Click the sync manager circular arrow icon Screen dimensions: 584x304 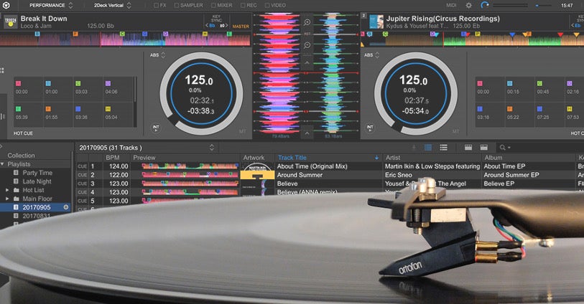pos(485,5)
